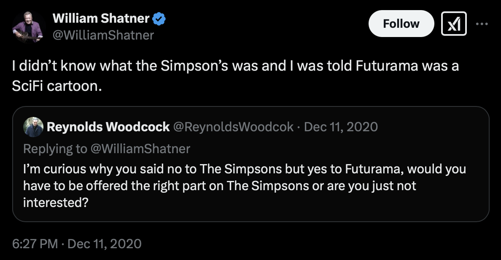
Task: Click the @ReynoldsWoodcok handle
Action: [x=233, y=127]
